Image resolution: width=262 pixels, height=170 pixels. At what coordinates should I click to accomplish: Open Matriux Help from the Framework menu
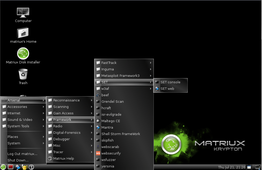(x=64, y=158)
